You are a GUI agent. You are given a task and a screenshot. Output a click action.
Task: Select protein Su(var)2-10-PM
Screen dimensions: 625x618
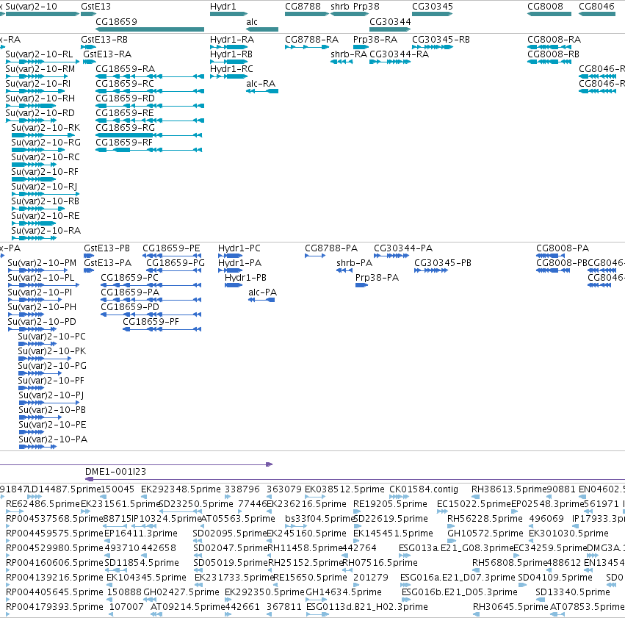(38, 270)
